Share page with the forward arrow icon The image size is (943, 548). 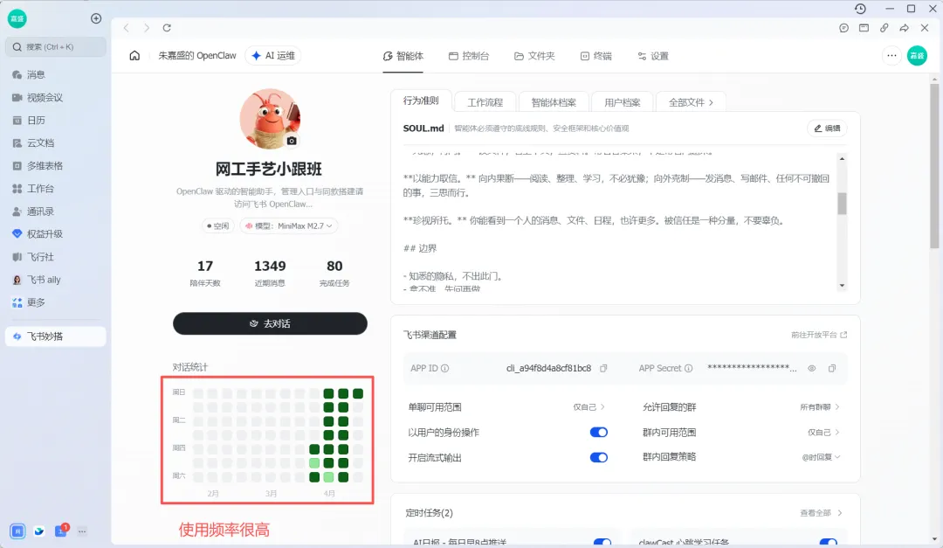[904, 28]
